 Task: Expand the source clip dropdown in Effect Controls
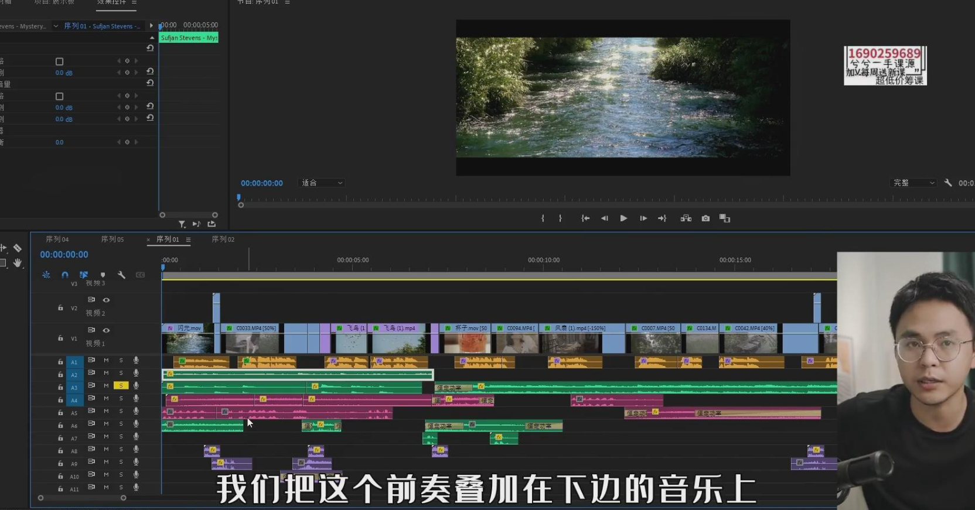click(x=56, y=26)
